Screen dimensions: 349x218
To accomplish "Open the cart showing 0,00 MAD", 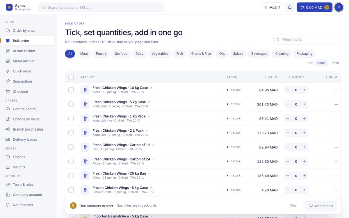I will [314, 7].
